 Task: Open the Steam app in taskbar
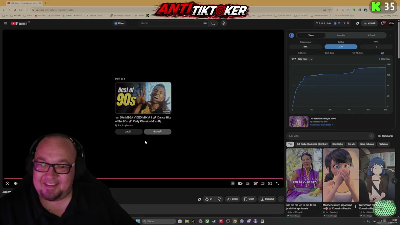coord(214,221)
